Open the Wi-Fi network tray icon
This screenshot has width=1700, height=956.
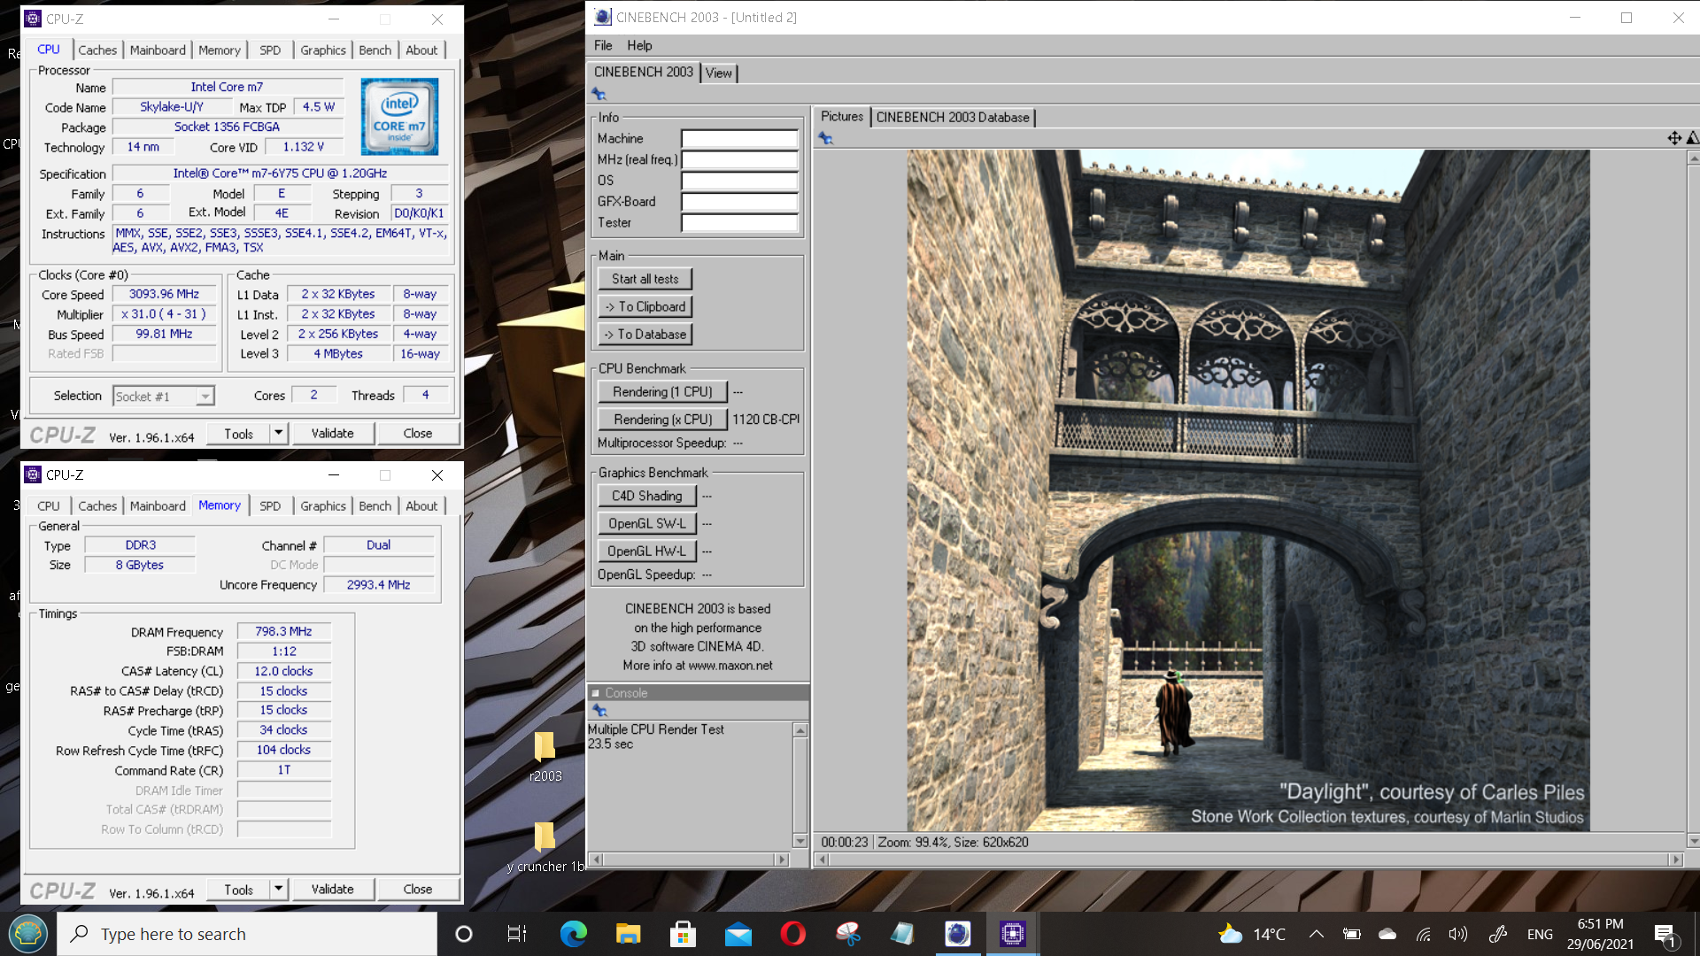(1423, 934)
